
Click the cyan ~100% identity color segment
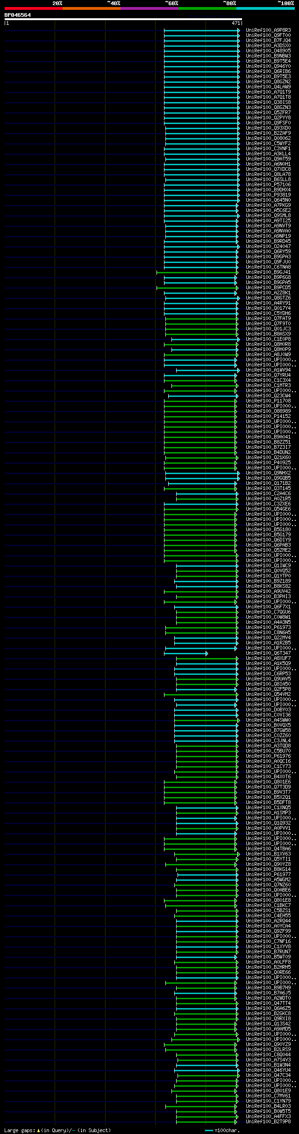click(265, 8)
